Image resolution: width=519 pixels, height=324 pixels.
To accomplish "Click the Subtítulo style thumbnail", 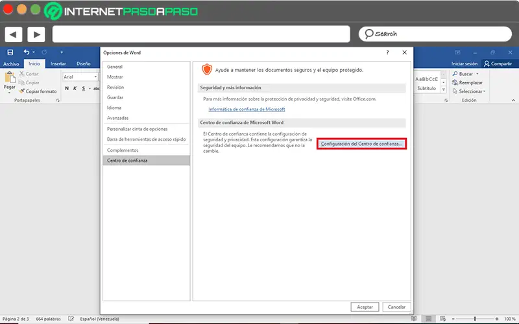I will tap(427, 83).
